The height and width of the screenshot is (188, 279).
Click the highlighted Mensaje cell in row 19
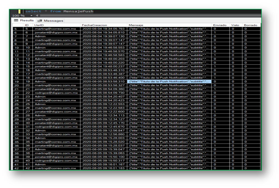click(x=169, y=82)
